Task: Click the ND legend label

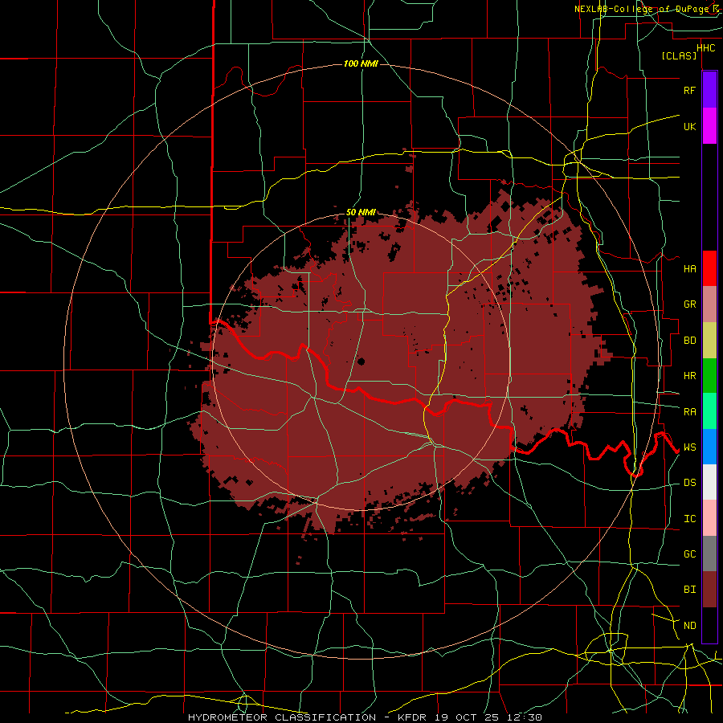Action: 689,626
